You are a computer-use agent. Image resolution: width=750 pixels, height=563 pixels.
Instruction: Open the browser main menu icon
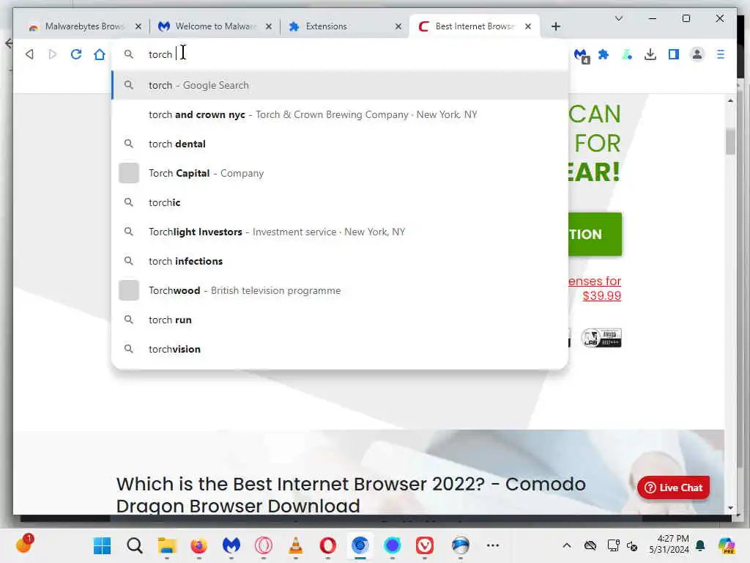pos(721,54)
